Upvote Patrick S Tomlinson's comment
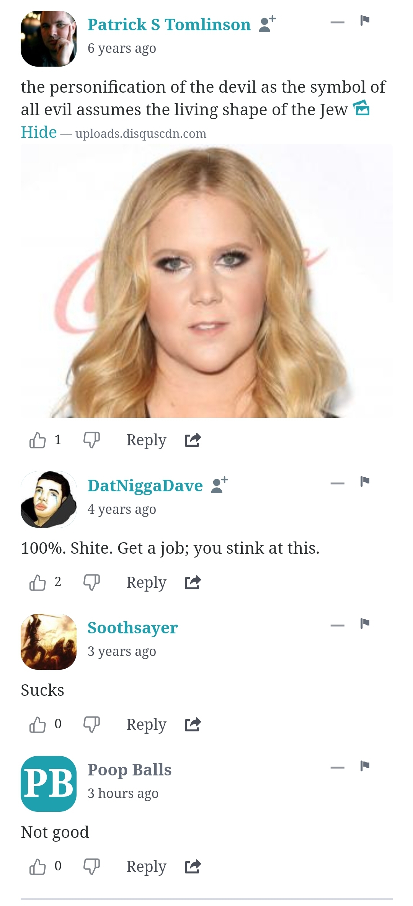The image size is (413, 906). [x=38, y=440]
